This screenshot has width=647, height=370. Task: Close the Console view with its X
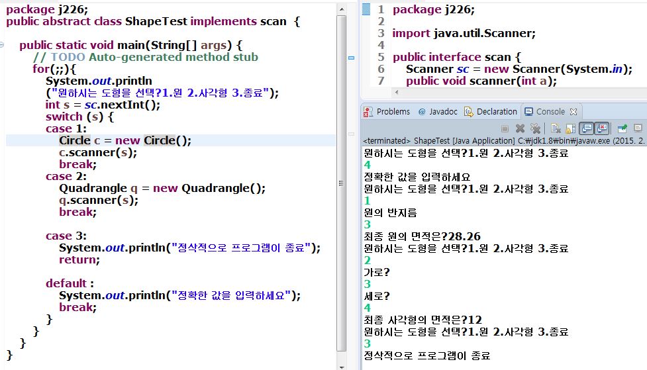click(573, 112)
